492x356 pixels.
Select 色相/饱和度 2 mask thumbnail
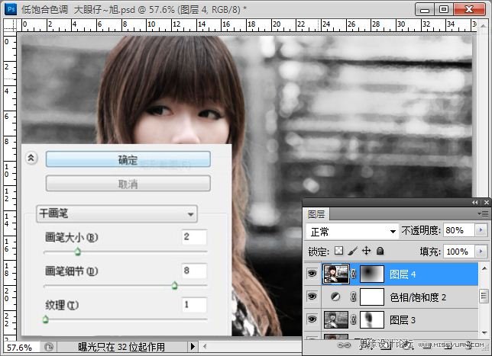372,297
